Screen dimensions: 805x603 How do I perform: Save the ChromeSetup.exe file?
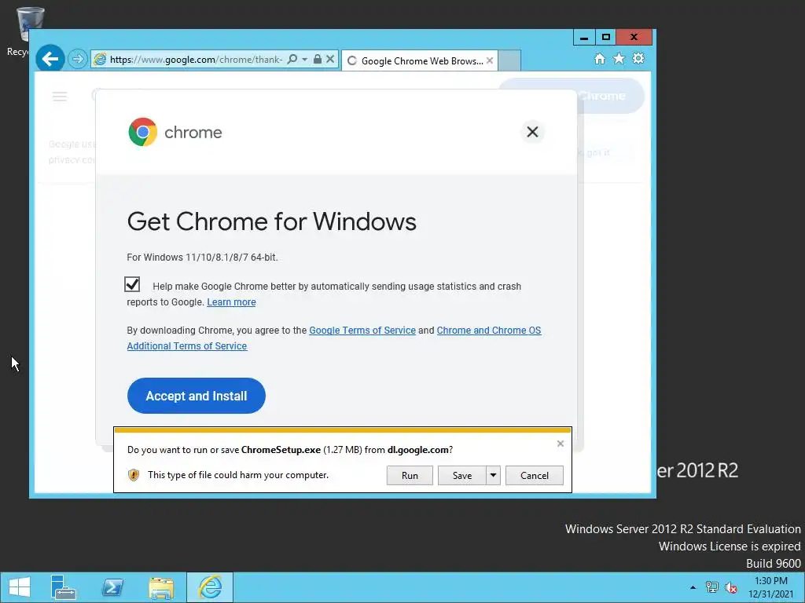[x=462, y=475]
